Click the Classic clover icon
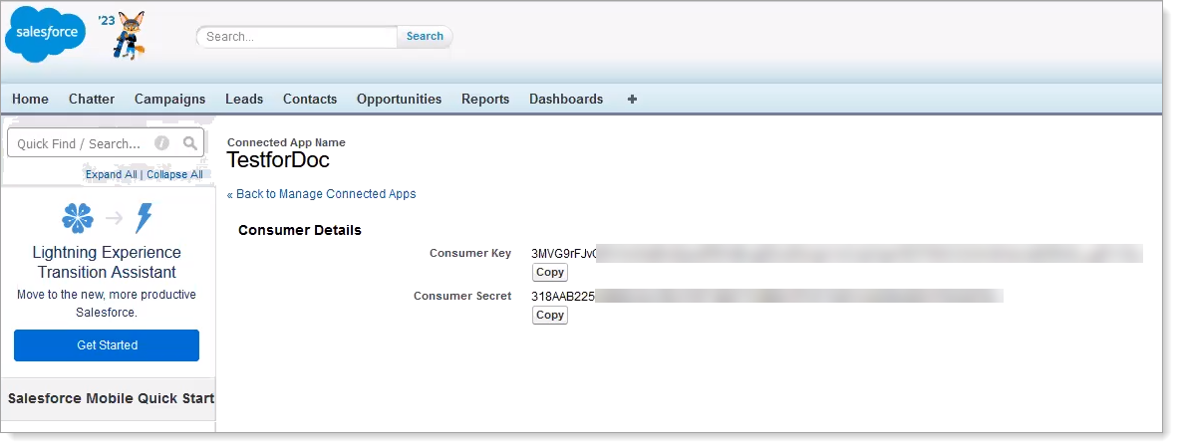This screenshot has height=448, width=1178. (78, 218)
